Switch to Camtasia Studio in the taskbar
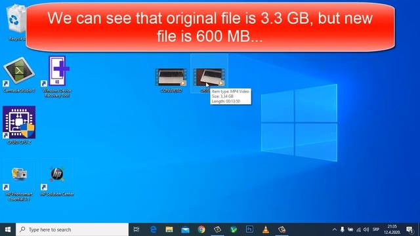 217,229
